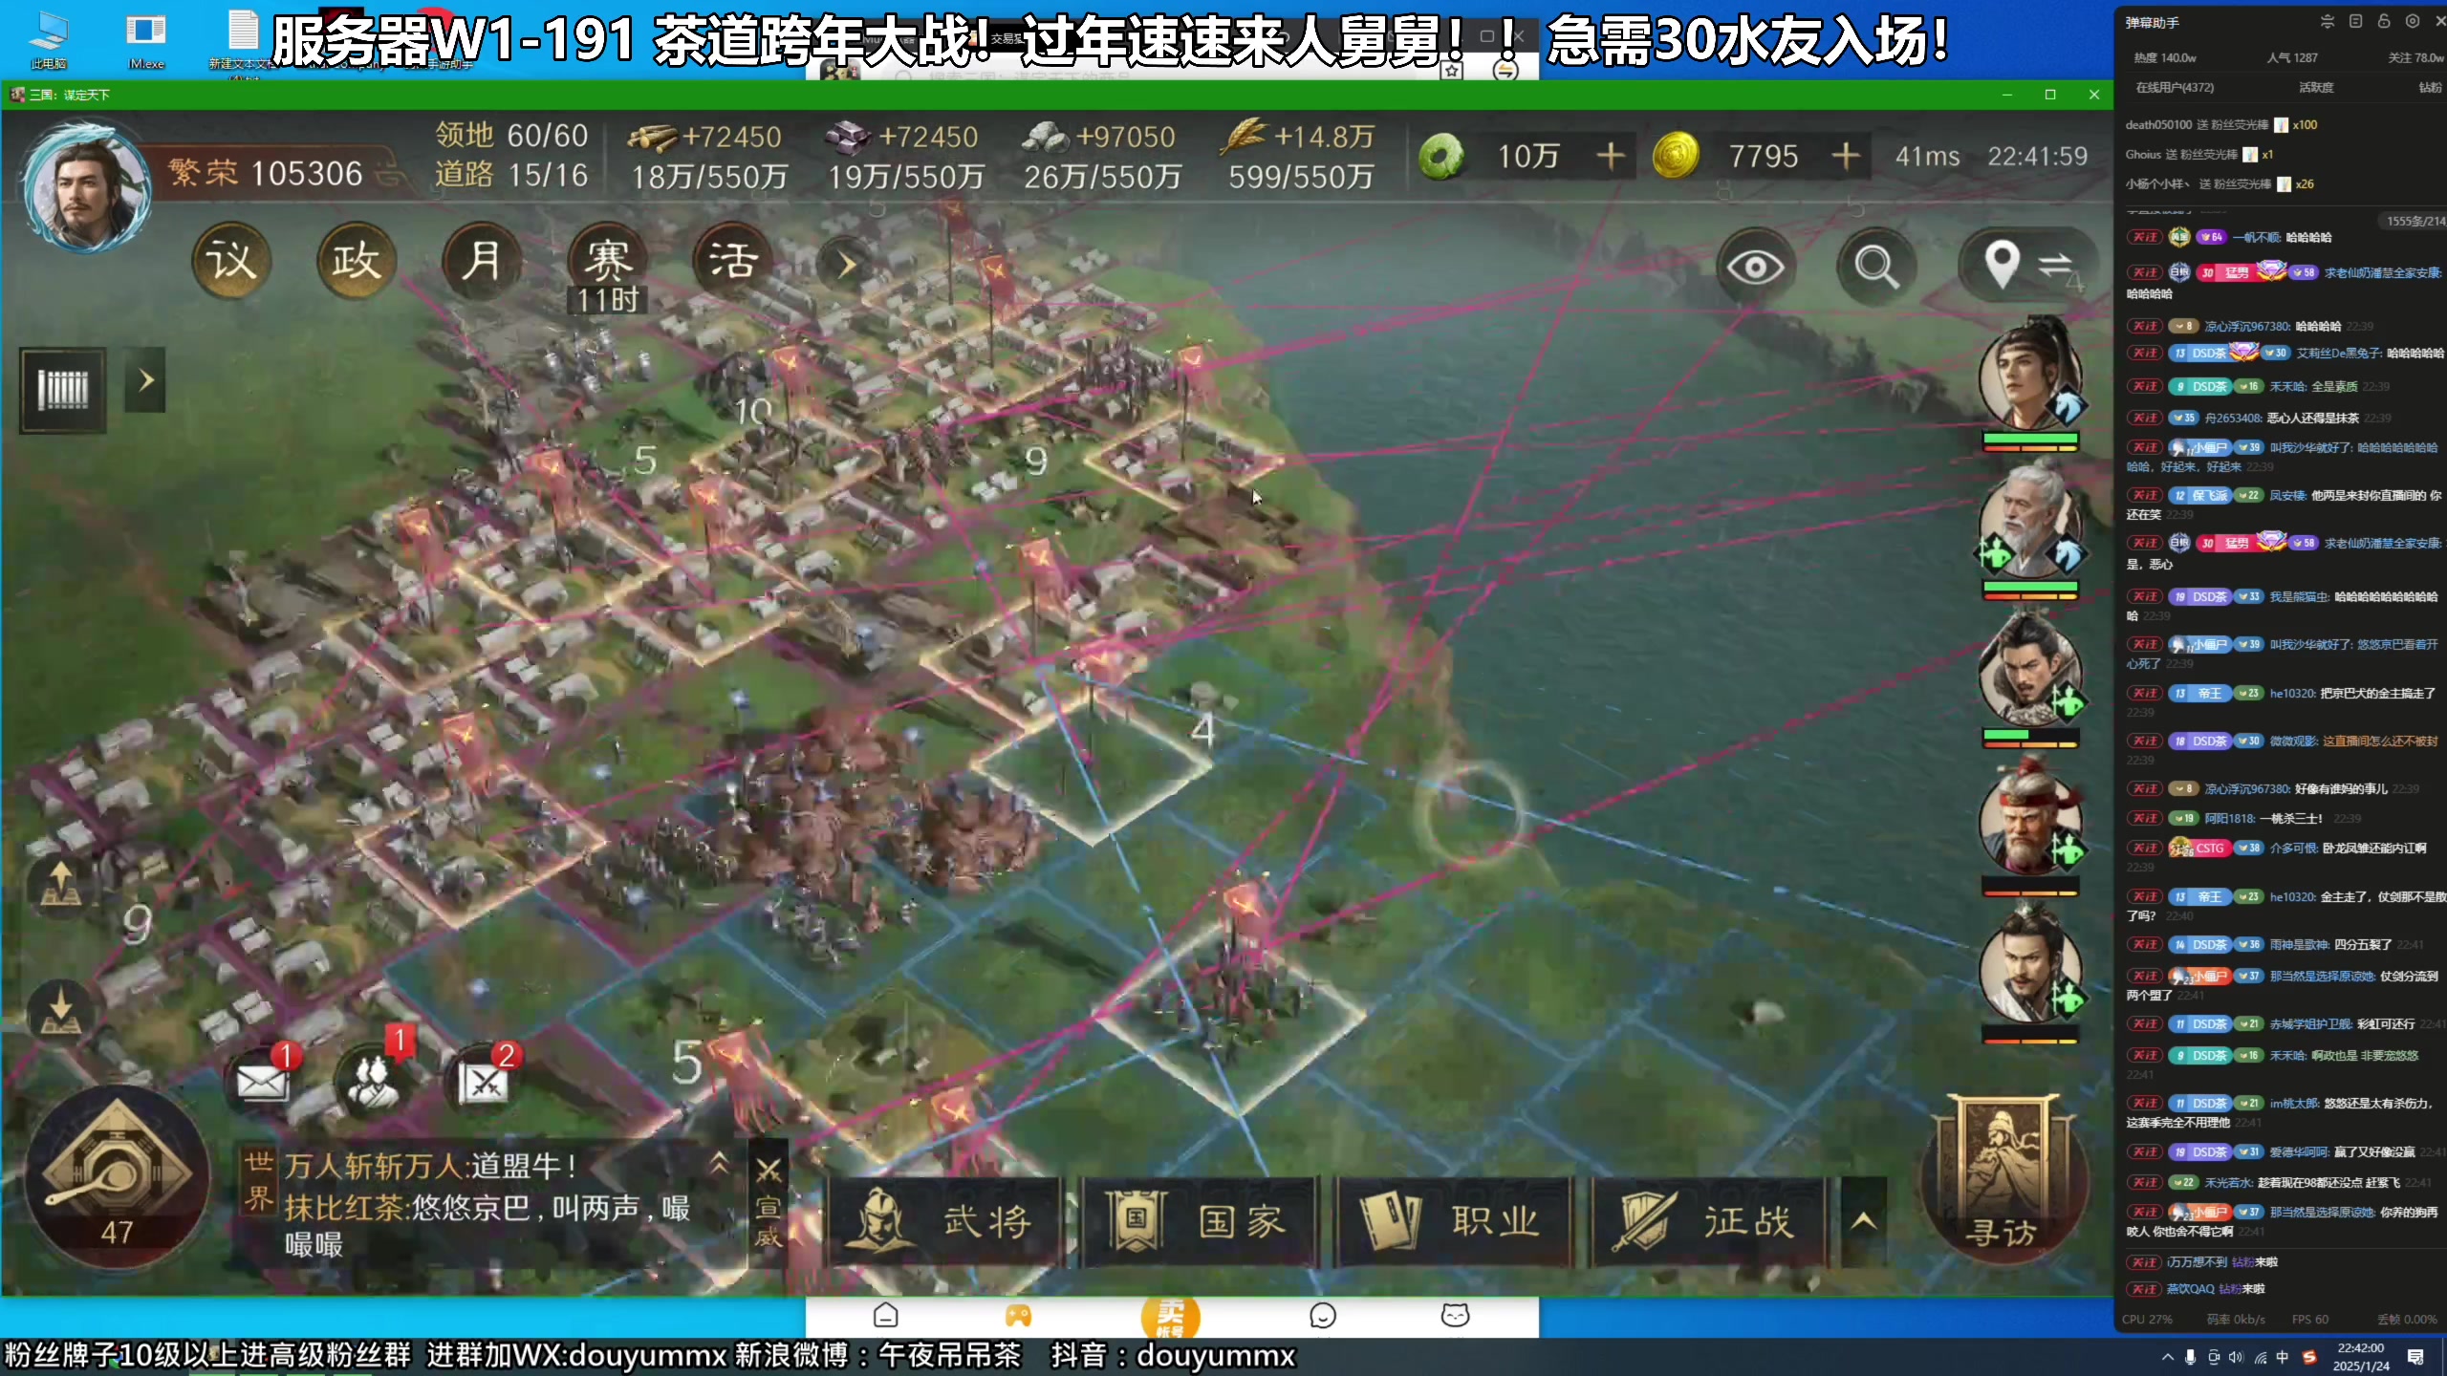Click orange 卖 badge in emulator bar
Viewport: 2447px width, 1376px height.
coord(1171,1317)
